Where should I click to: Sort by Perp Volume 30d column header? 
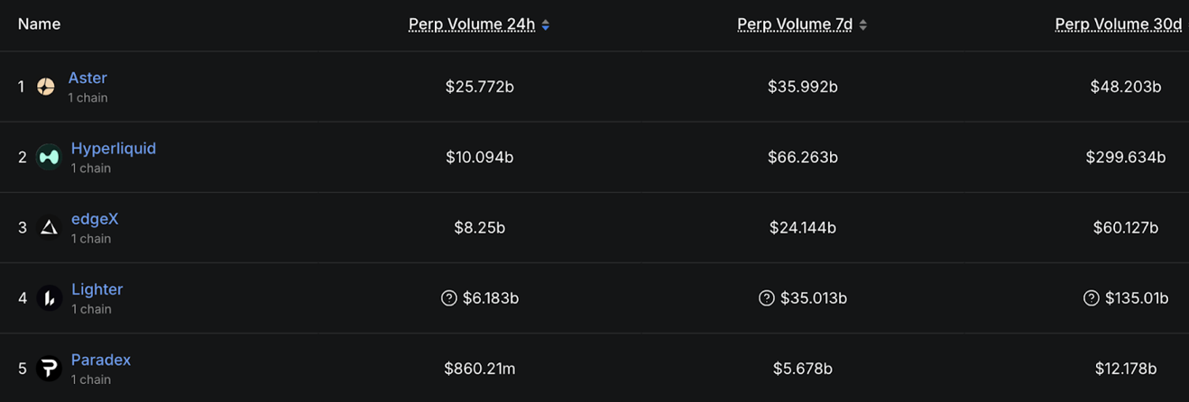point(1119,24)
